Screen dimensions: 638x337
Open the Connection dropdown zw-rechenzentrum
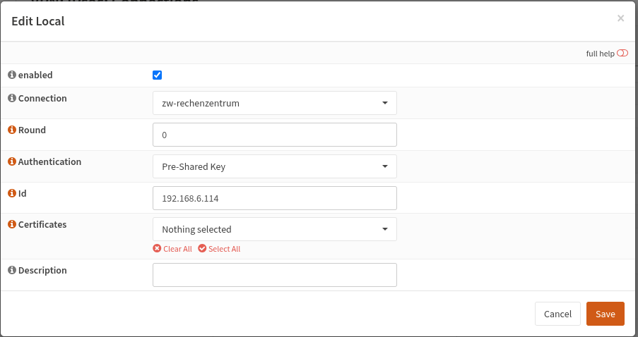pos(274,103)
